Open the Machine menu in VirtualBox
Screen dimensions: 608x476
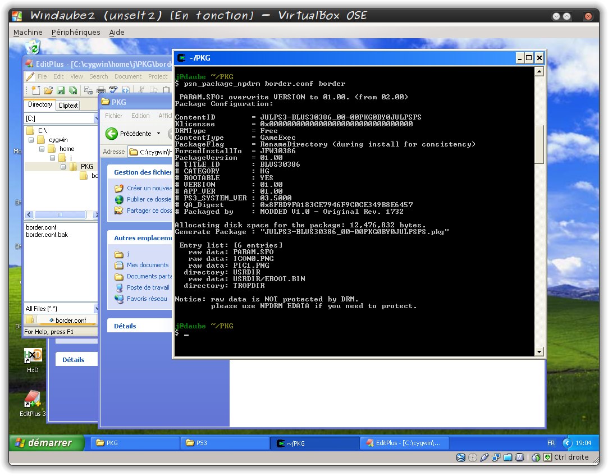coord(28,32)
